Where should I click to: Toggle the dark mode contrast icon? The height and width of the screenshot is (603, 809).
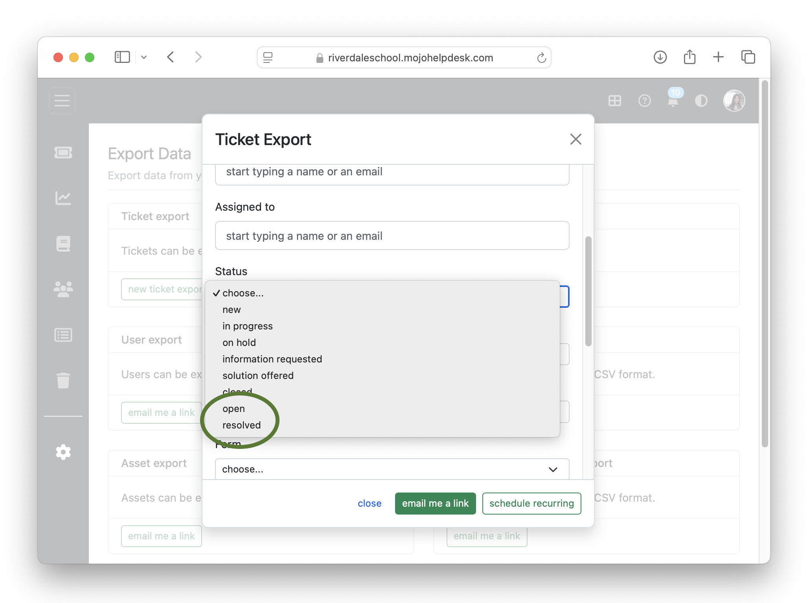coord(701,101)
